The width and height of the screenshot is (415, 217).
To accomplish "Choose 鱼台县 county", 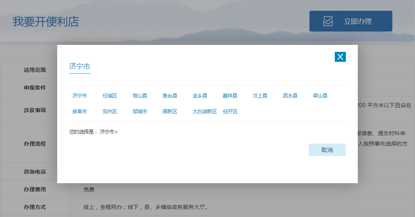I will [170, 96].
